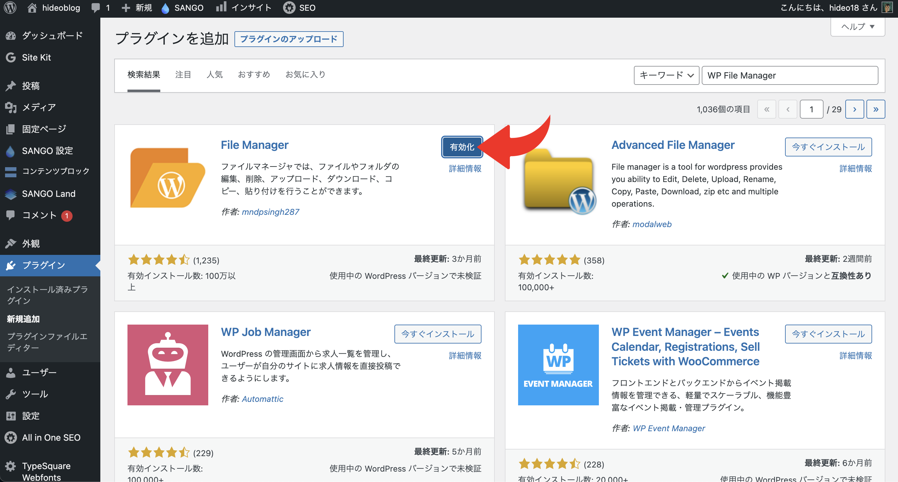The width and height of the screenshot is (898, 482).
Task: Install WP Event Manager now
Action: tap(828, 334)
